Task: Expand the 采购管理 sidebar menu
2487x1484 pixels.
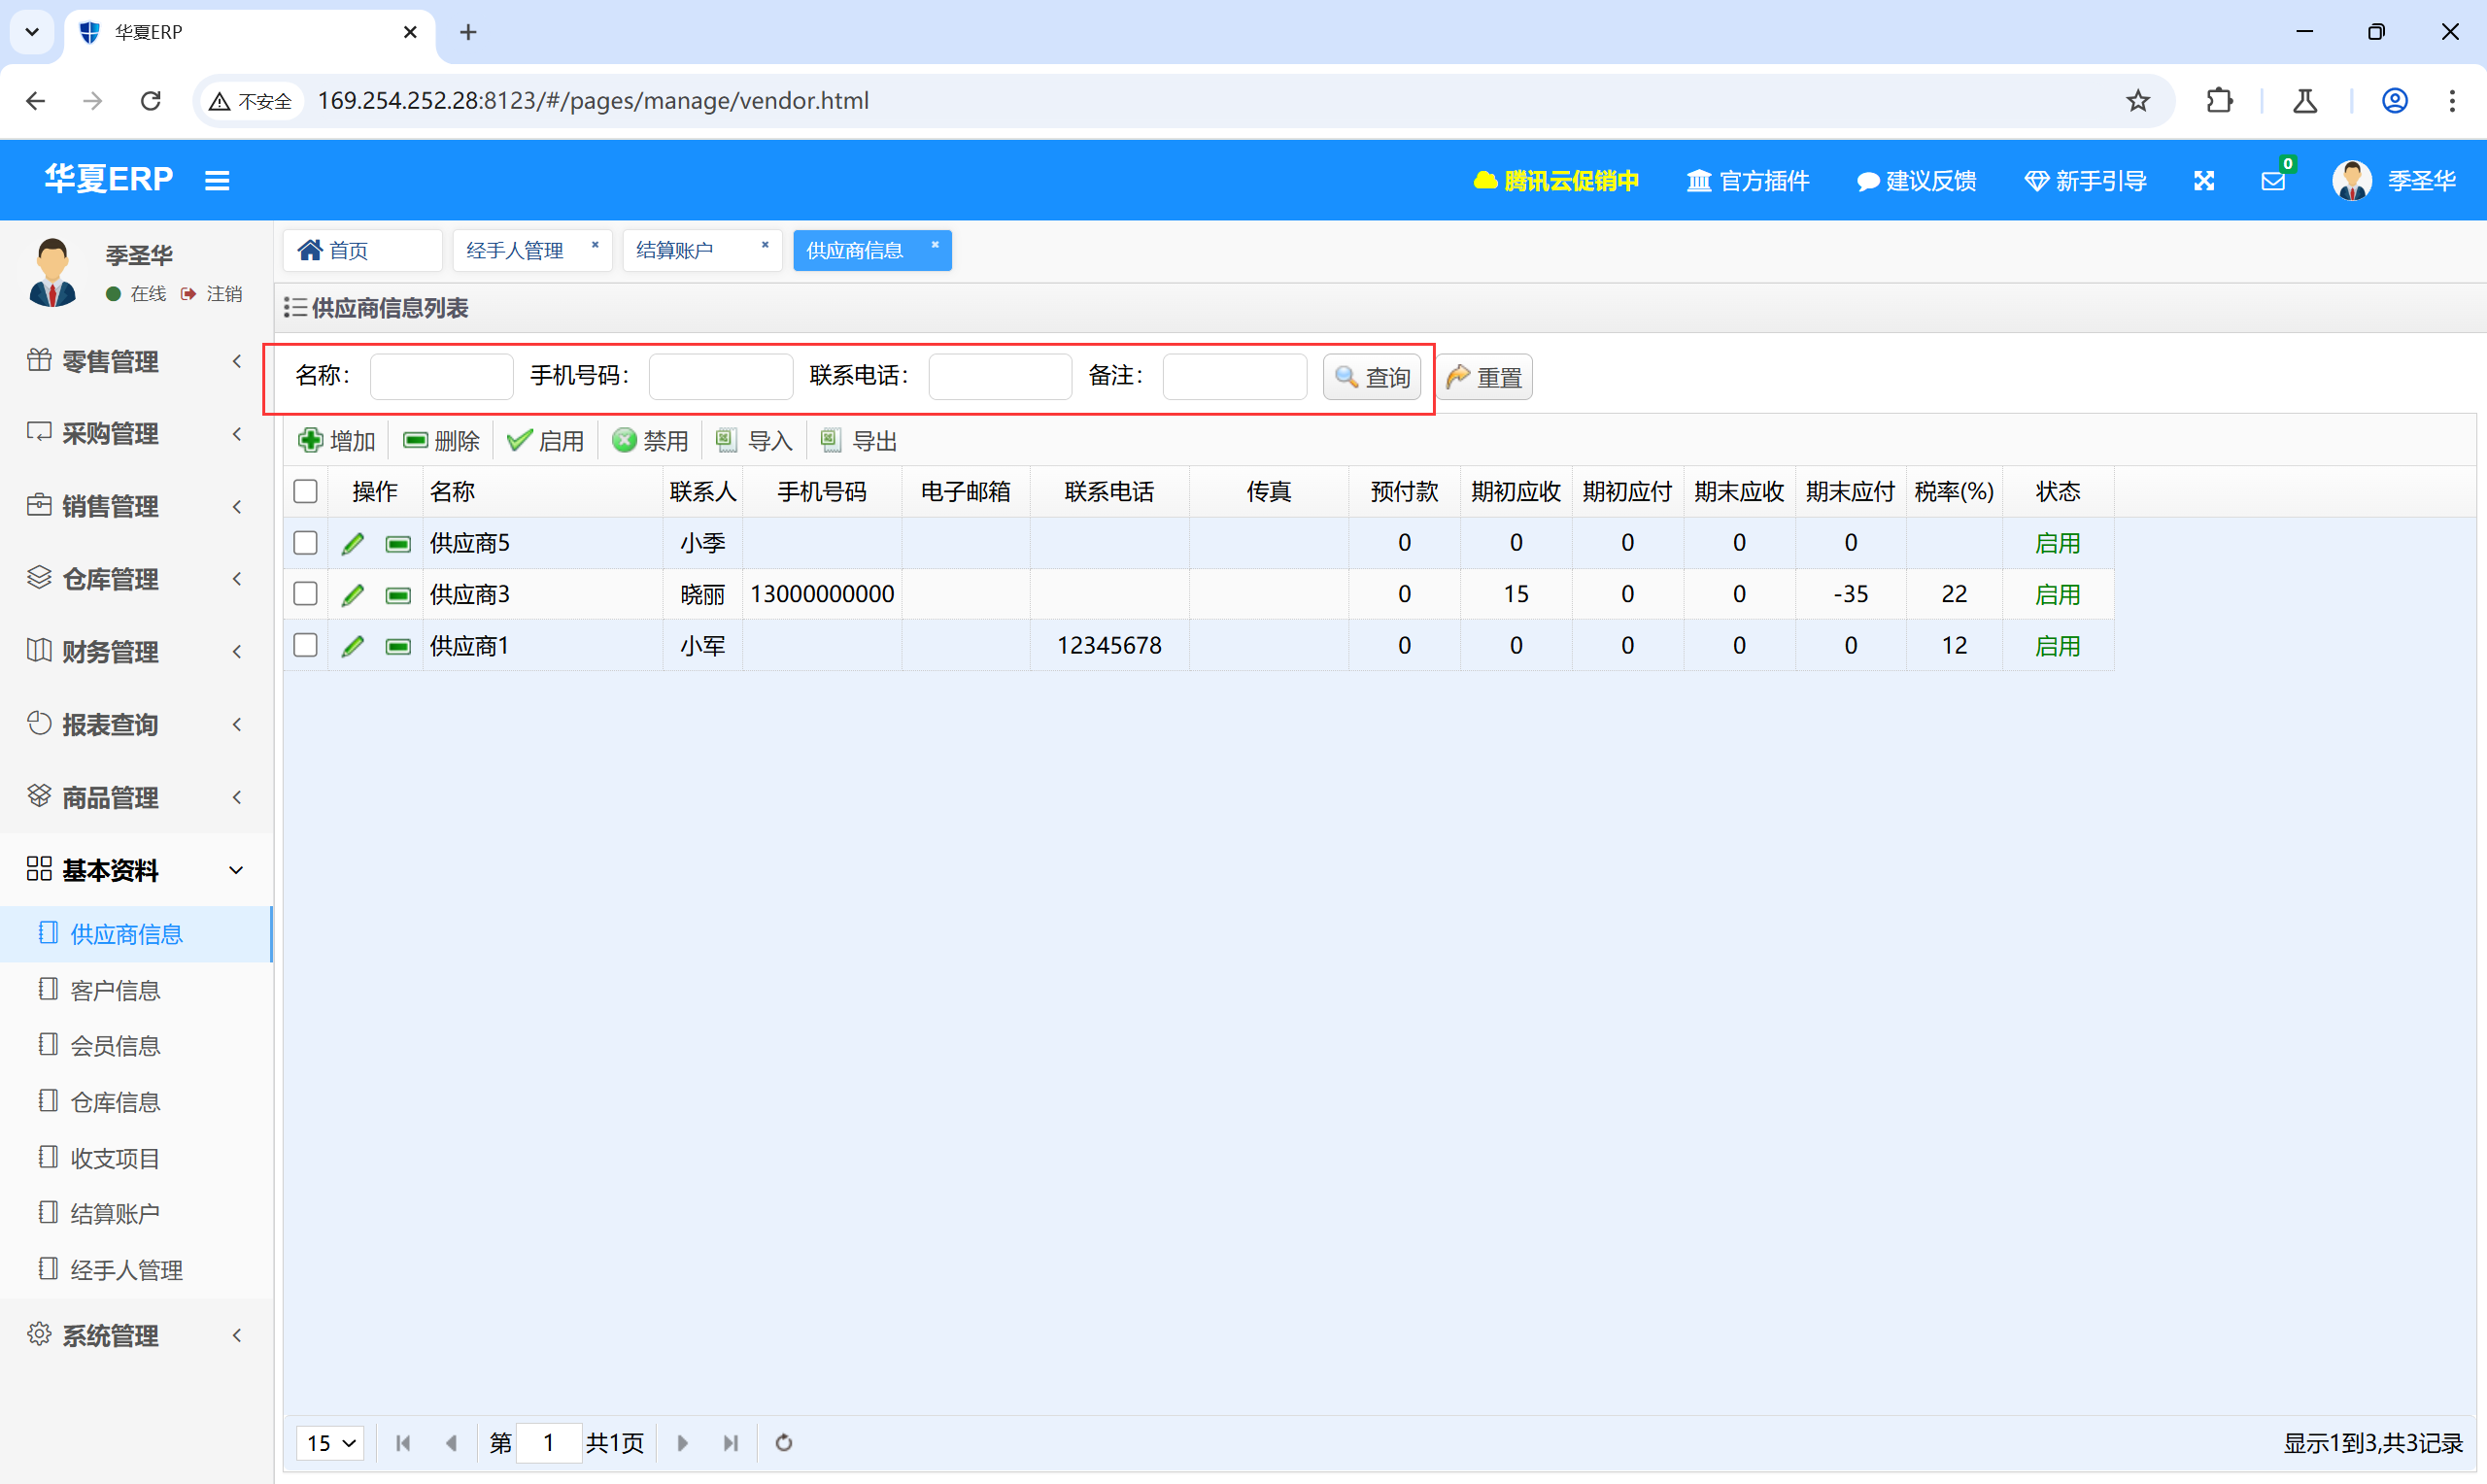Action: coord(136,433)
